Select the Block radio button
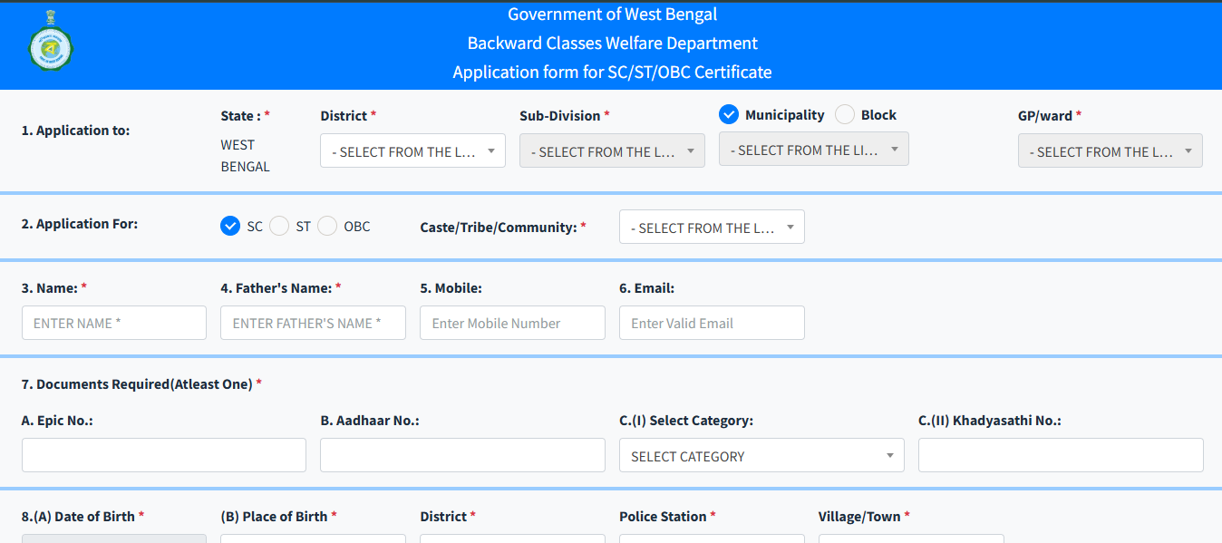The image size is (1222, 543). click(843, 114)
